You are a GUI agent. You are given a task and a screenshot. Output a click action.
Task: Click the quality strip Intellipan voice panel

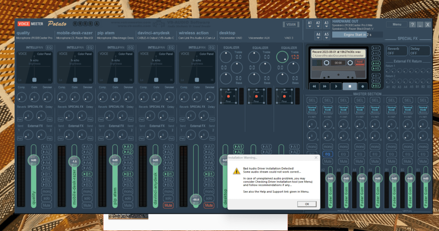click(x=34, y=67)
